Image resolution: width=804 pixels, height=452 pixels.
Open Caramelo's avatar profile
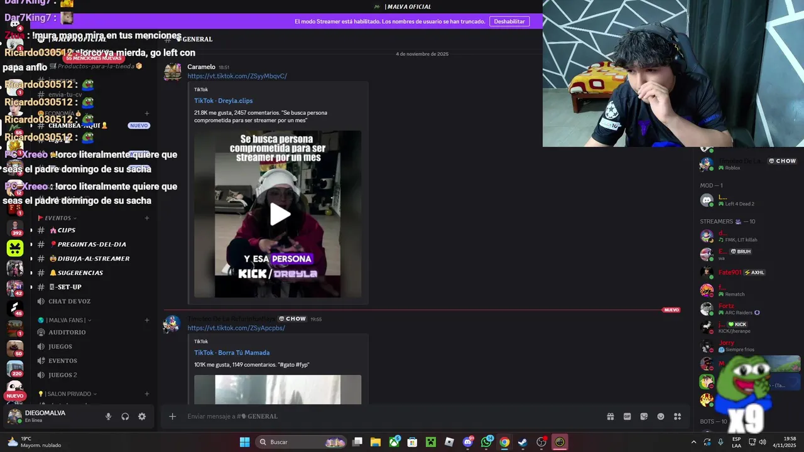click(x=173, y=72)
